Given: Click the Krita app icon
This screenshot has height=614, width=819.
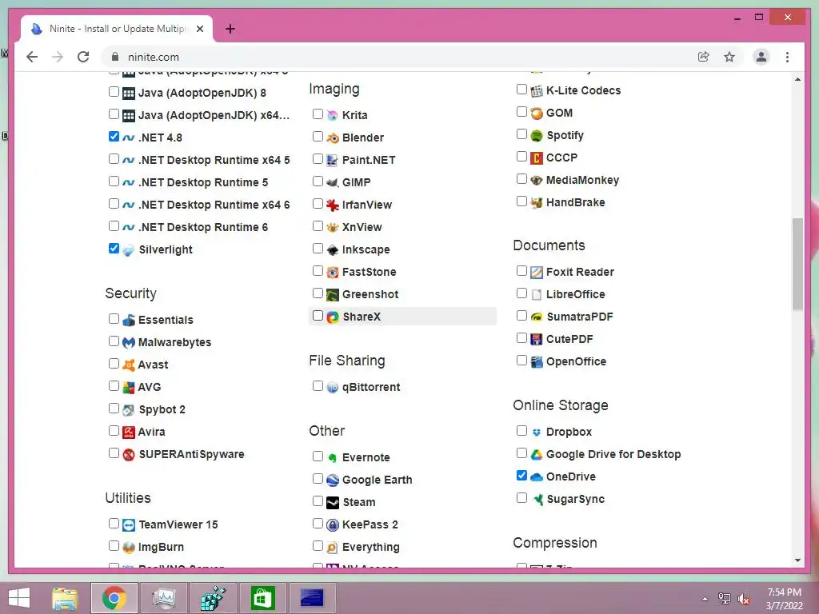Looking at the screenshot, I should click(332, 115).
